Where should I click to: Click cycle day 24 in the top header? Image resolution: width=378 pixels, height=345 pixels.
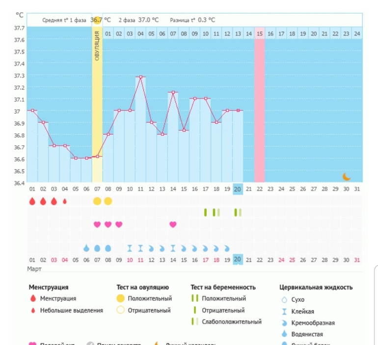coord(357,34)
